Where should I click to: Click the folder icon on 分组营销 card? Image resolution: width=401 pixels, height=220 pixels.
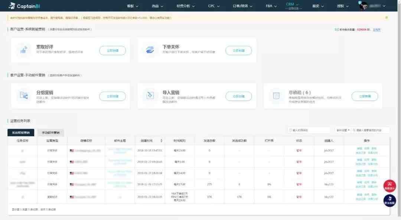(x=24, y=96)
